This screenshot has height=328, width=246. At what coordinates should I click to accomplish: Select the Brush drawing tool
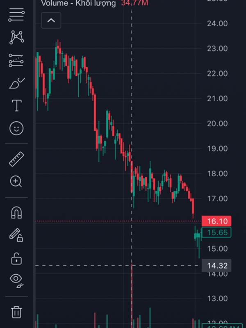pos(17,83)
